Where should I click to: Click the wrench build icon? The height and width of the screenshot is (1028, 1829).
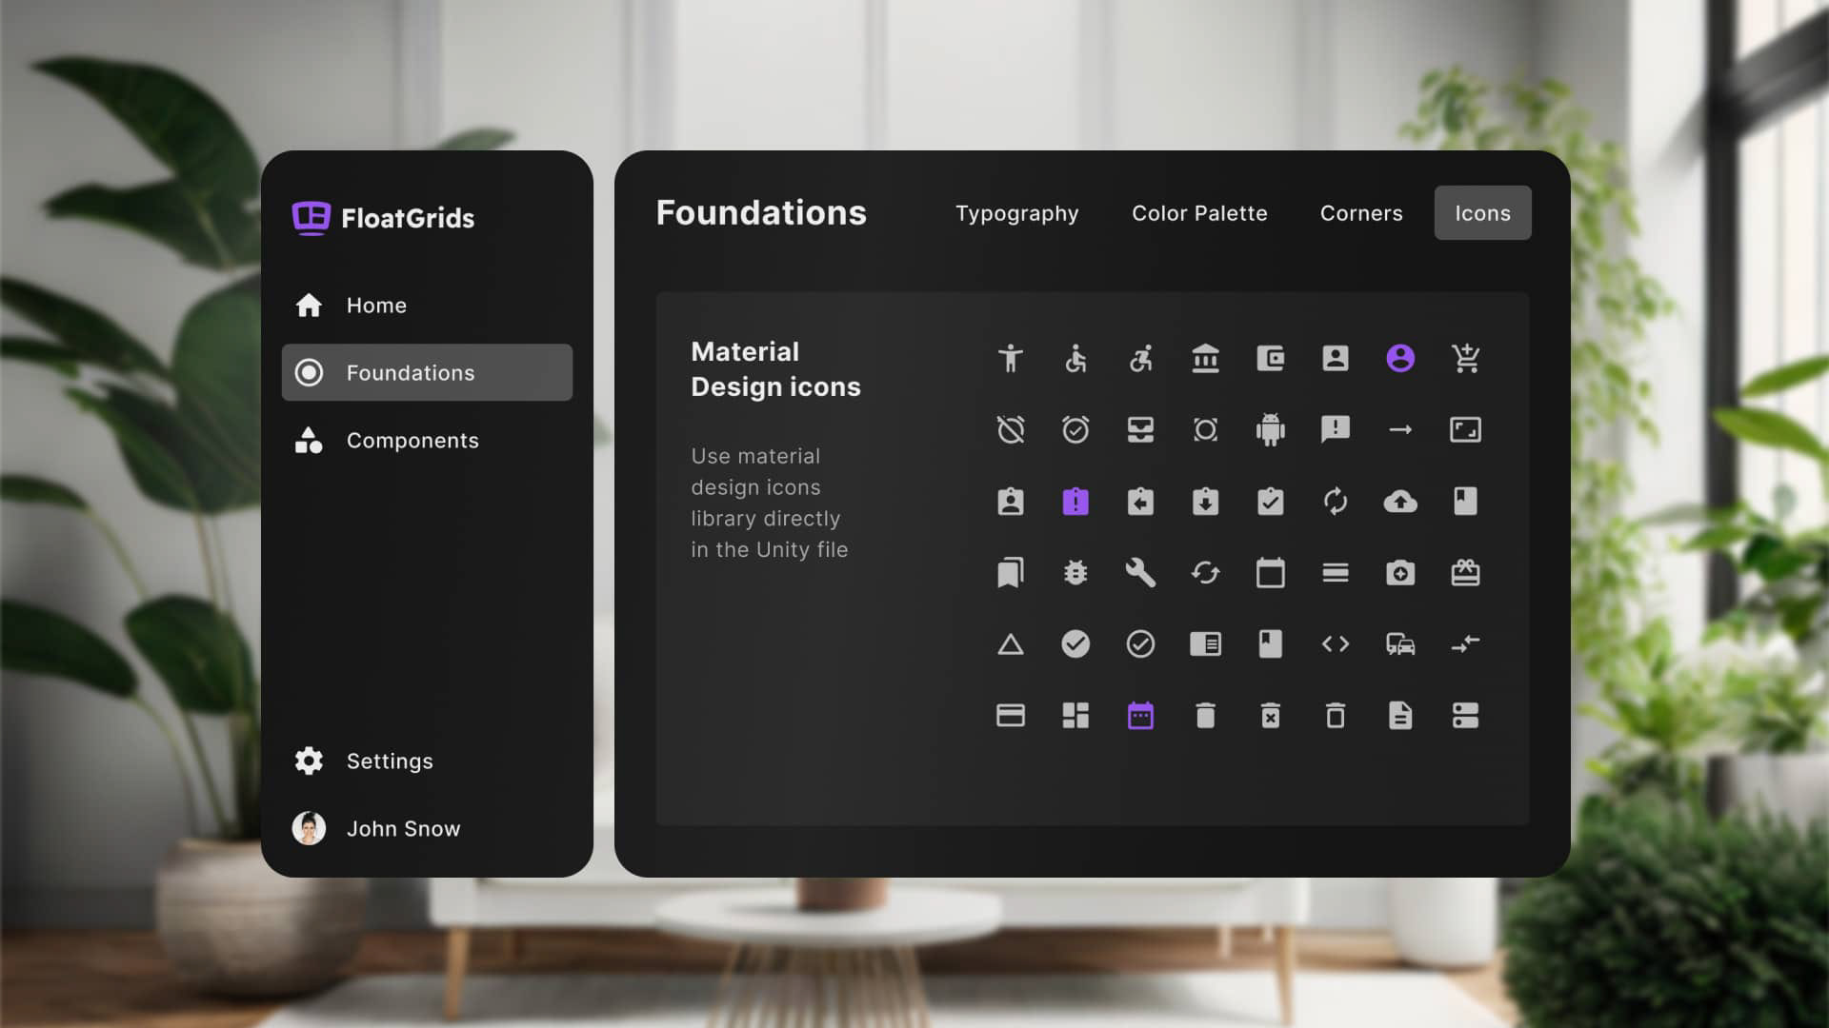point(1140,572)
